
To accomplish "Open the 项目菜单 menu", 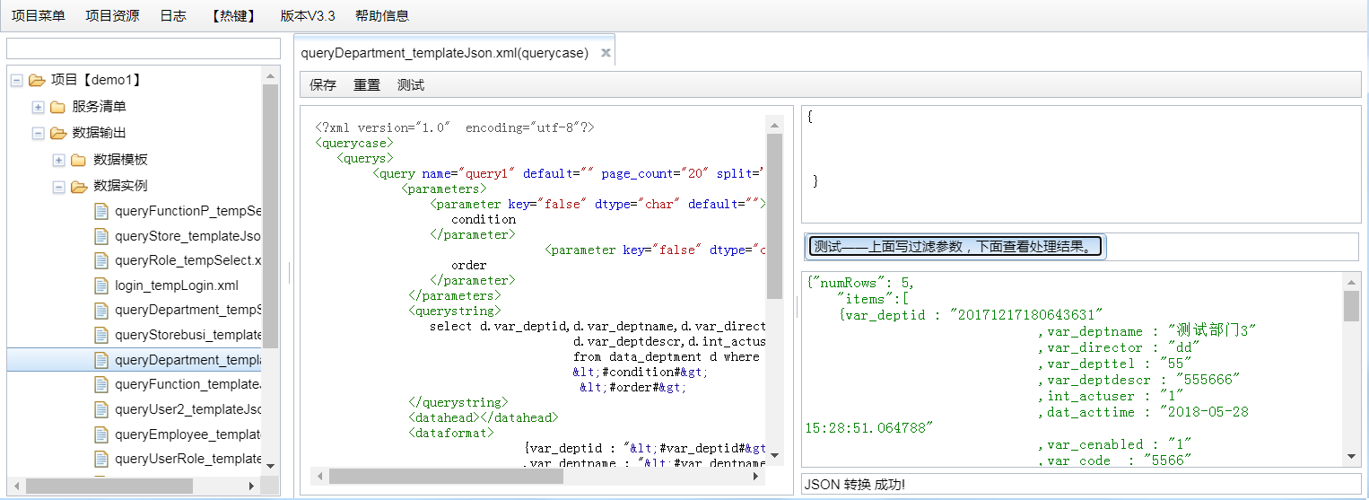I will coord(38,15).
